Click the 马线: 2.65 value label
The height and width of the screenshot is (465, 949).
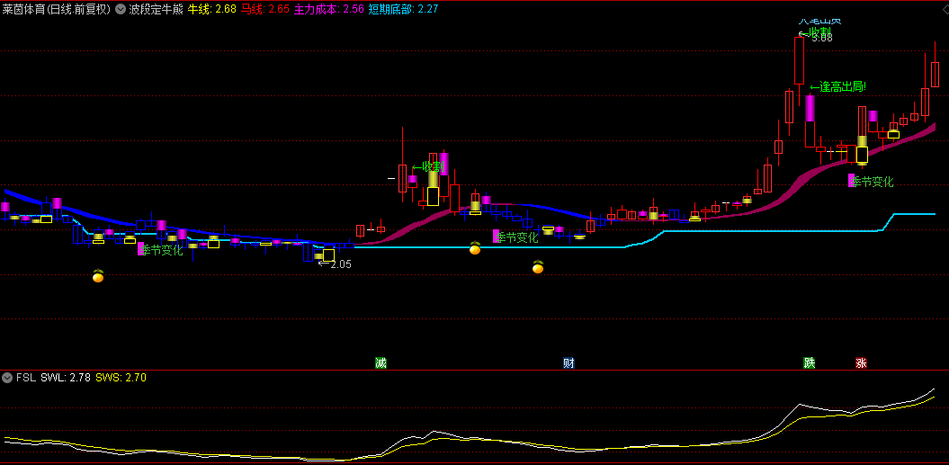click(x=265, y=9)
